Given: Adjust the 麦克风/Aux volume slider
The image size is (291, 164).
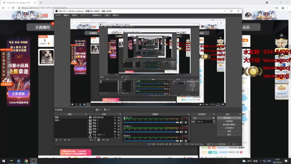Looking at the screenshot, I should click(151, 122).
